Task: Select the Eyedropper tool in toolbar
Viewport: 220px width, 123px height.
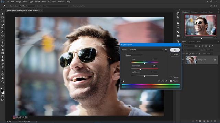Action: (x=2, y=32)
